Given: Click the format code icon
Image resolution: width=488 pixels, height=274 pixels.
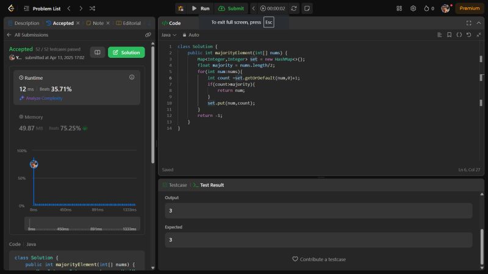Looking at the screenshot, I should (439, 35).
